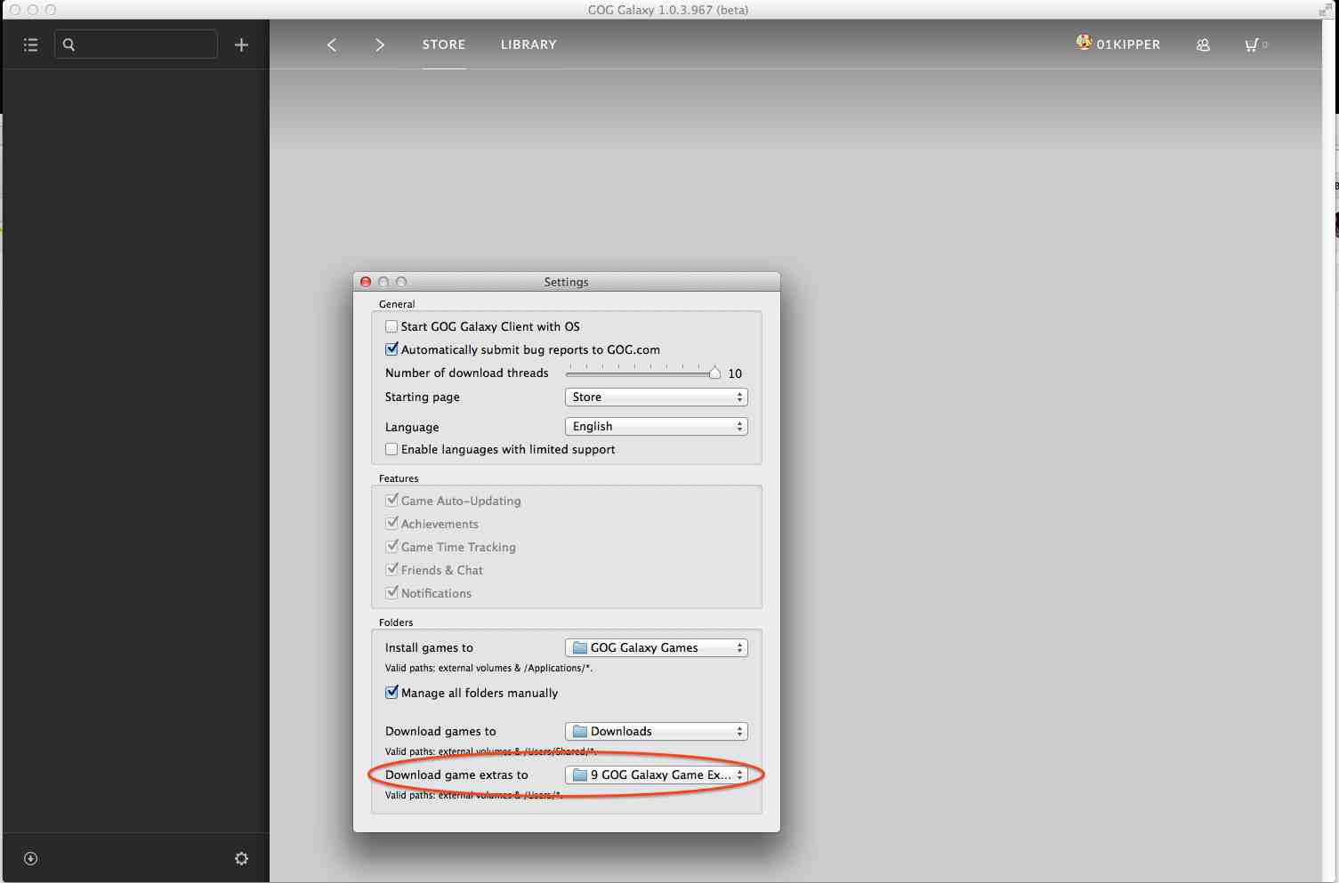The width and height of the screenshot is (1339, 883).
Task: Close the Settings dialog
Action: tap(366, 282)
